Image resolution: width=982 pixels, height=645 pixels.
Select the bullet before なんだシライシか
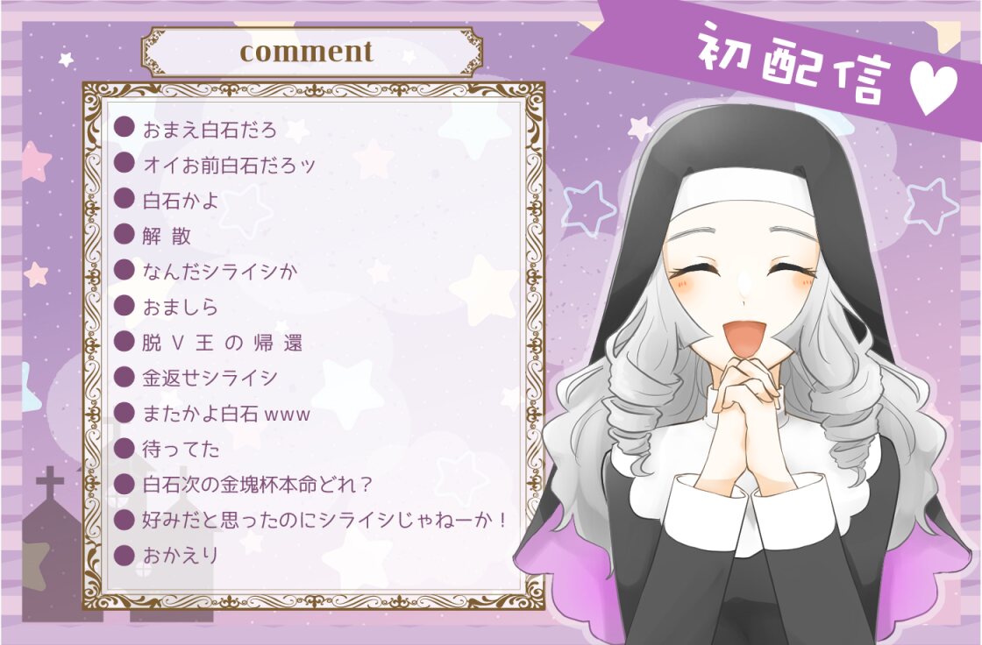click(125, 271)
